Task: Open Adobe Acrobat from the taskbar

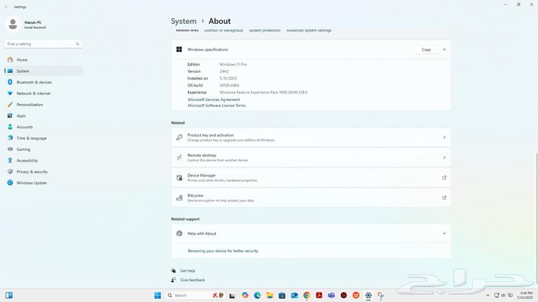Action: [319, 295]
